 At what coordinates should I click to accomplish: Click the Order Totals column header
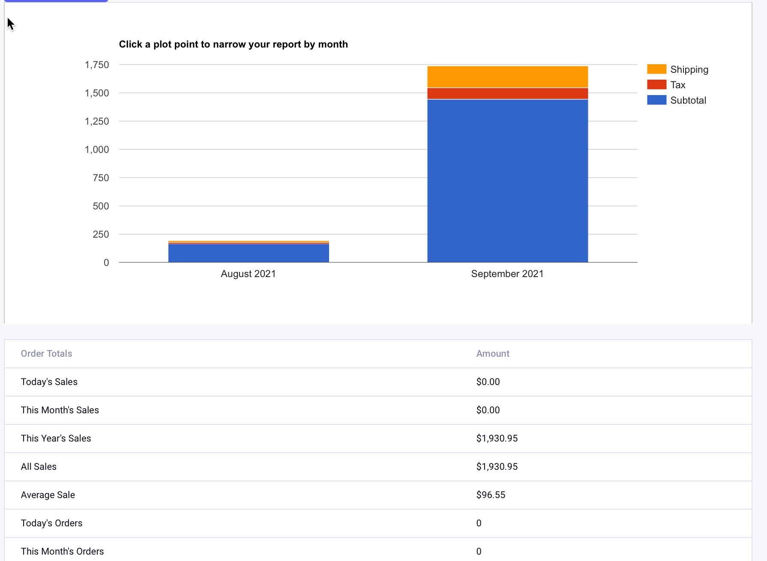[x=46, y=354]
